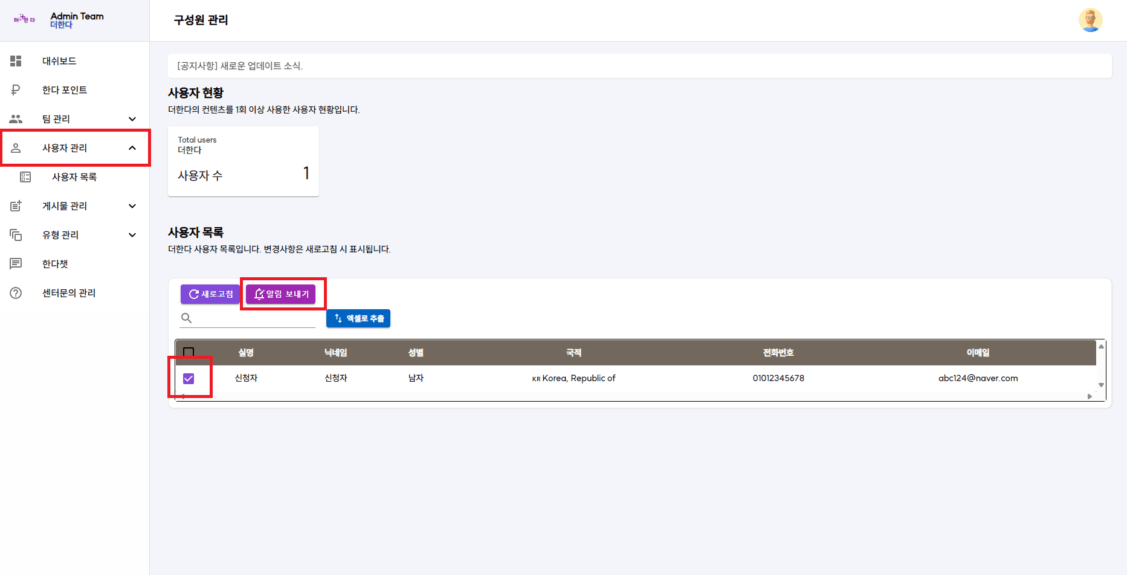Sort by the 전화번호 column header
Screen dimensions: 1127x575
pyautogui.click(x=778, y=353)
